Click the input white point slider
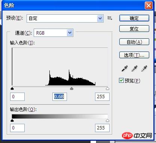This screenshot has height=143, width=156. pyautogui.click(x=107, y=88)
